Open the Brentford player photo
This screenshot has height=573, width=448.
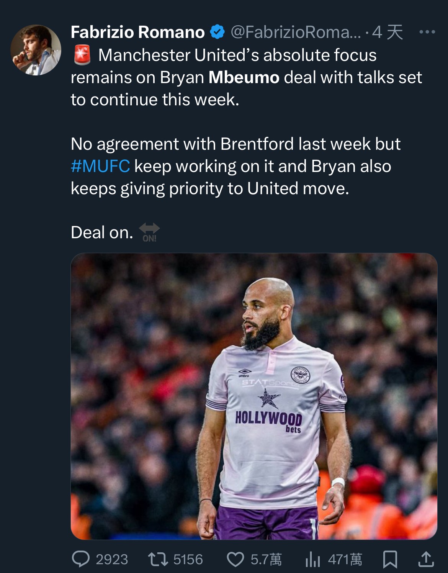(x=254, y=396)
